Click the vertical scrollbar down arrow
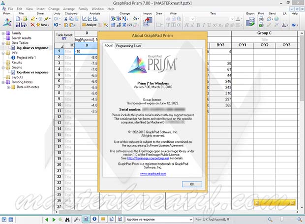 pos(302,207)
